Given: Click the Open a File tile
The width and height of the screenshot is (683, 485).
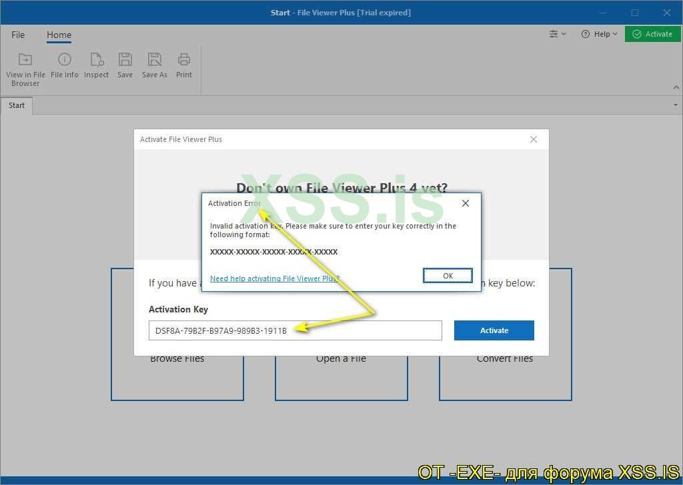Looking at the screenshot, I should tap(341, 378).
